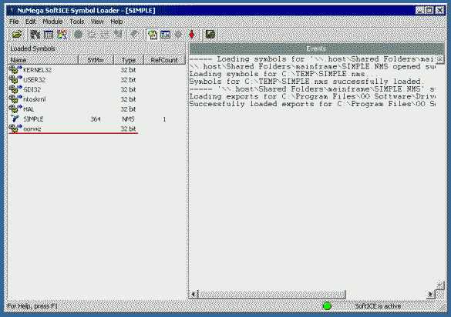Click the grayed-out icon right of the globe
This screenshot has width=451, height=317.
tap(92, 35)
